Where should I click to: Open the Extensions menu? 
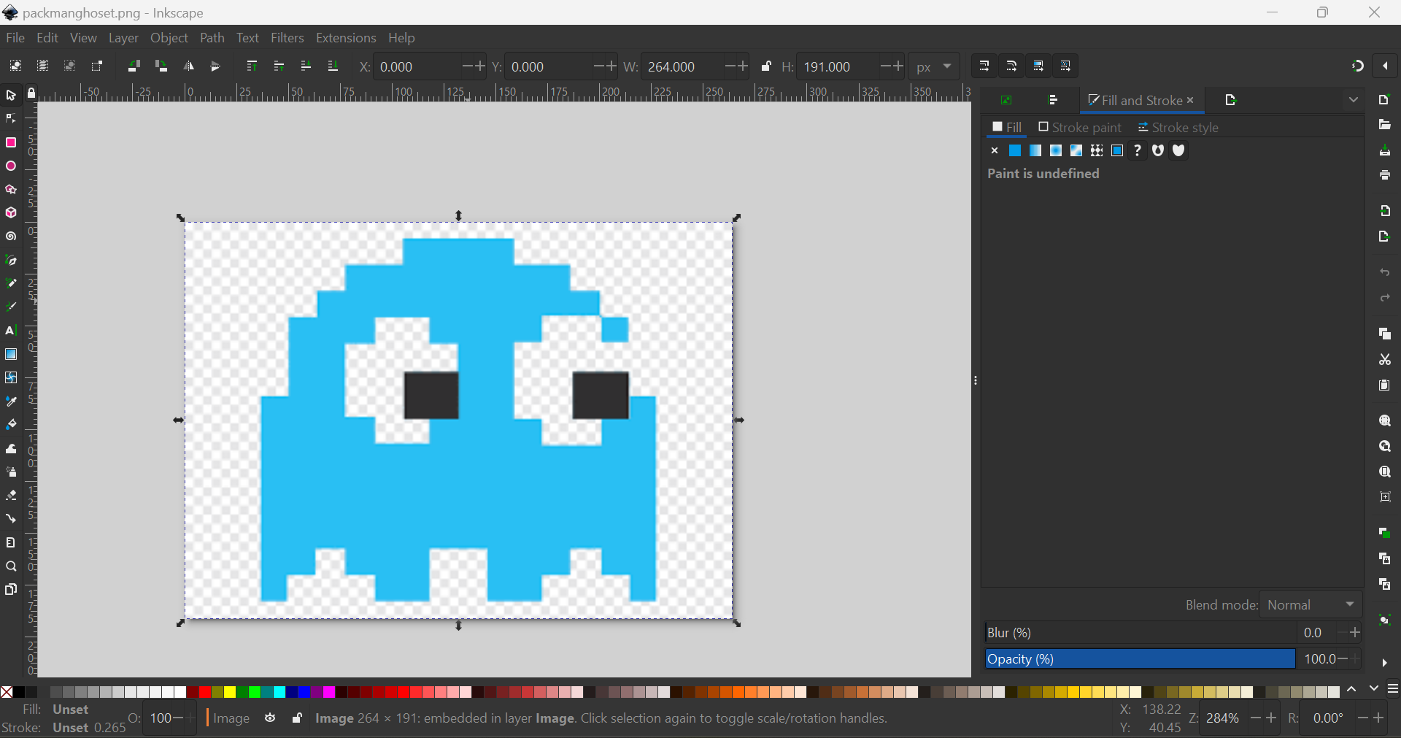click(346, 38)
